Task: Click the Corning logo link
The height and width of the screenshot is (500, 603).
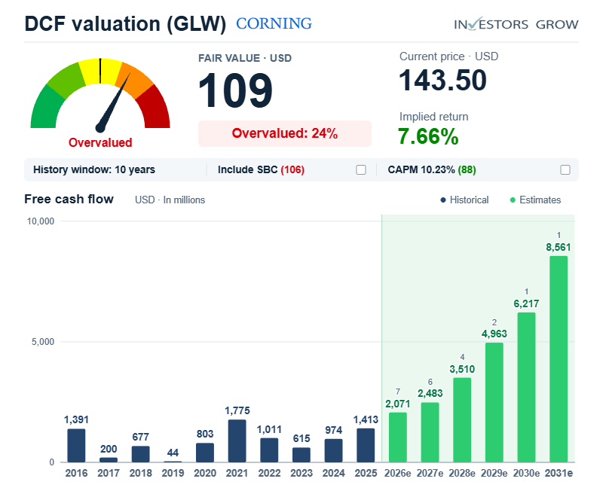Action: pyautogui.click(x=274, y=24)
